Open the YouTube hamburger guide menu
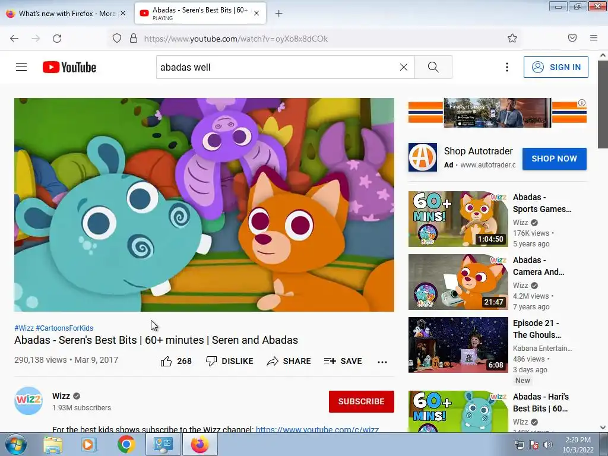The width and height of the screenshot is (608, 456). (x=21, y=67)
